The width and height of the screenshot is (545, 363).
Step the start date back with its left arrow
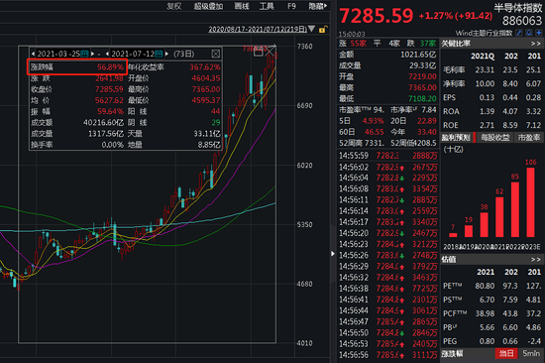(x=33, y=54)
